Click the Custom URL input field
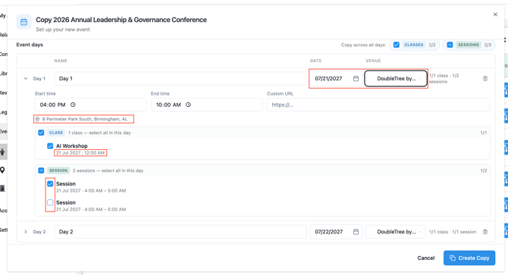 click(x=378, y=105)
